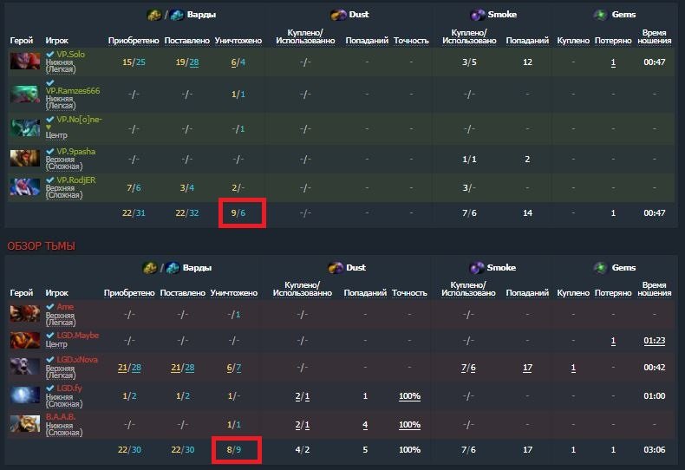Click ОБЗОР ТЬМЫ total wards destroyed 8/9
Image resolution: width=685 pixels, height=470 pixels.
[x=234, y=449]
